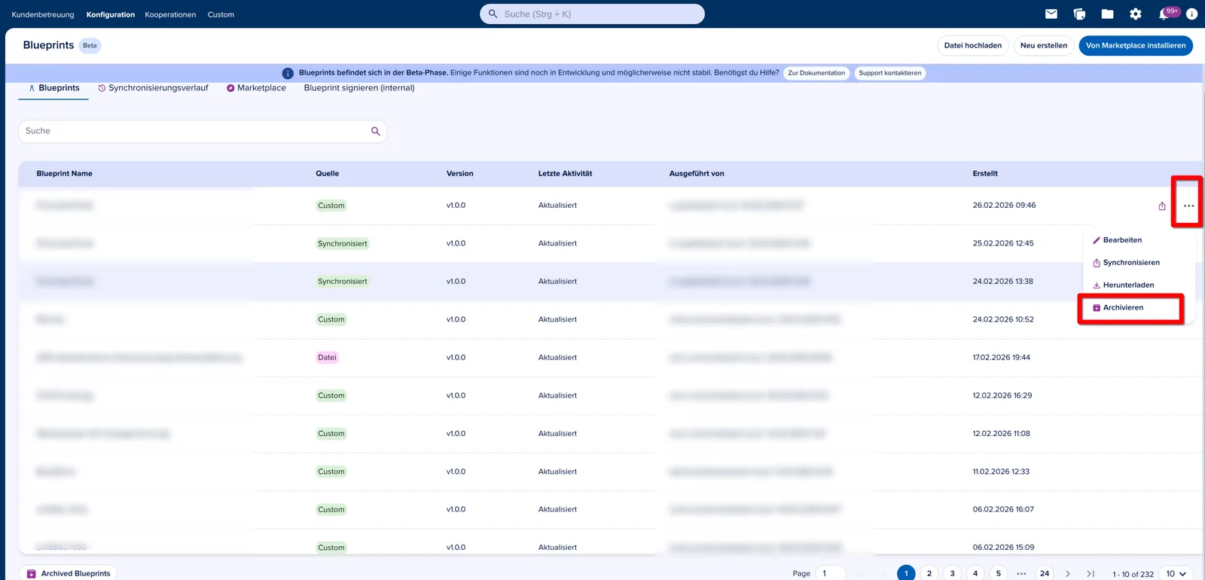Screen dimensions: 1205x580
Task: Open three-dots menu on first row
Action: pos(1188,206)
